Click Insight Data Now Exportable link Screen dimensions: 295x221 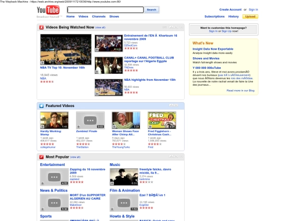[x=213, y=49]
